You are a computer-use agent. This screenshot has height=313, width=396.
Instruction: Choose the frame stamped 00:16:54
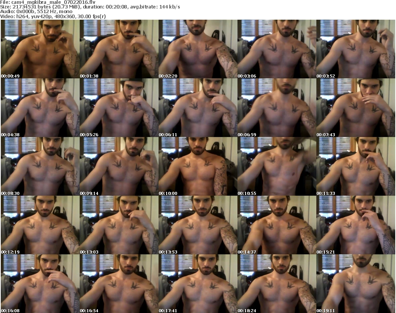click(x=119, y=284)
